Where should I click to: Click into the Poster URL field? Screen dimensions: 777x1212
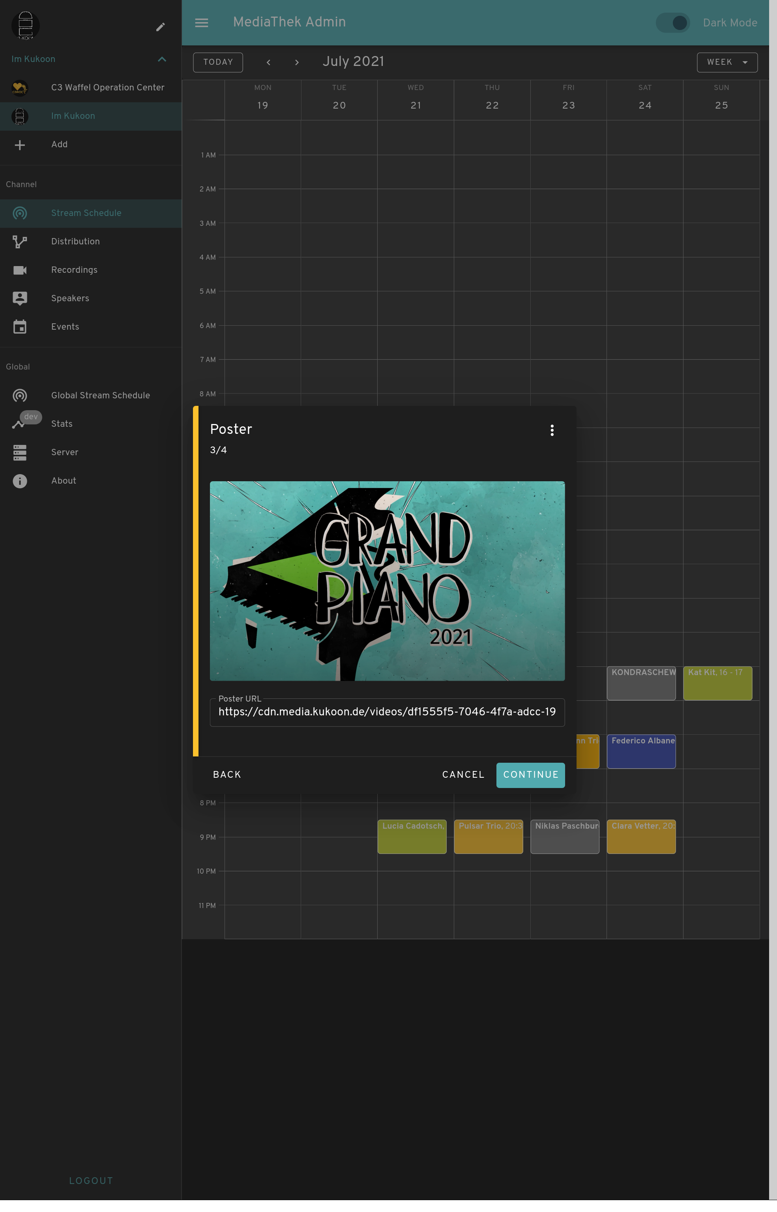pos(387,712)
